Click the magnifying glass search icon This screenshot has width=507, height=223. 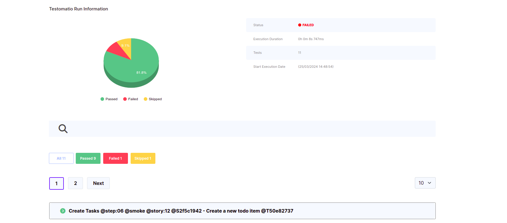click(x=63, y=128)
